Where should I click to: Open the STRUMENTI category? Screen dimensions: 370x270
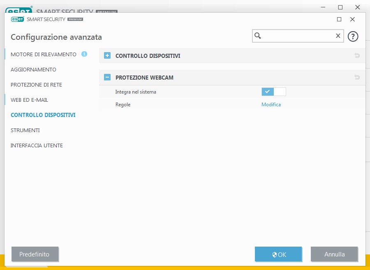(25, 130)
